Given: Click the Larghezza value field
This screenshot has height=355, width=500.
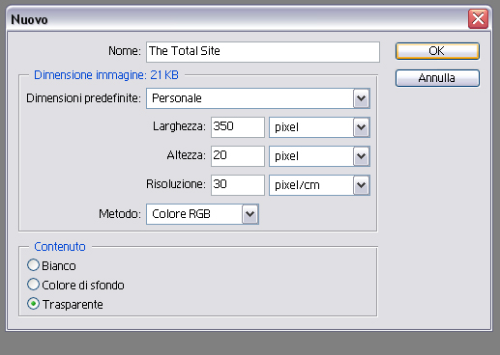Looking at the screenshot, I should (238, 127).
